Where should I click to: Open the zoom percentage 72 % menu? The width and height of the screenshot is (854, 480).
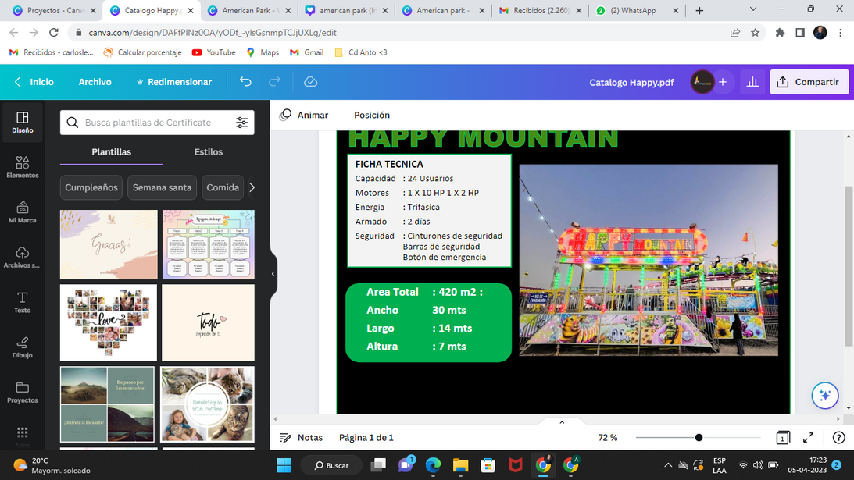pyautogui.click(x=608, y=438)
